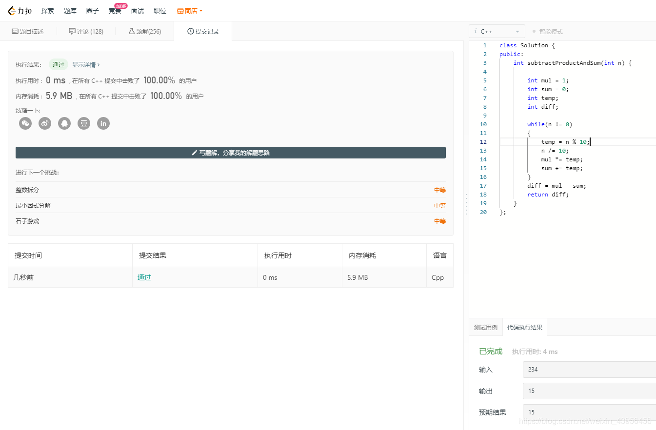Screen dimensions: 656x430
Task: Switch to the 题目描述 tab
Action: [28, 31]
